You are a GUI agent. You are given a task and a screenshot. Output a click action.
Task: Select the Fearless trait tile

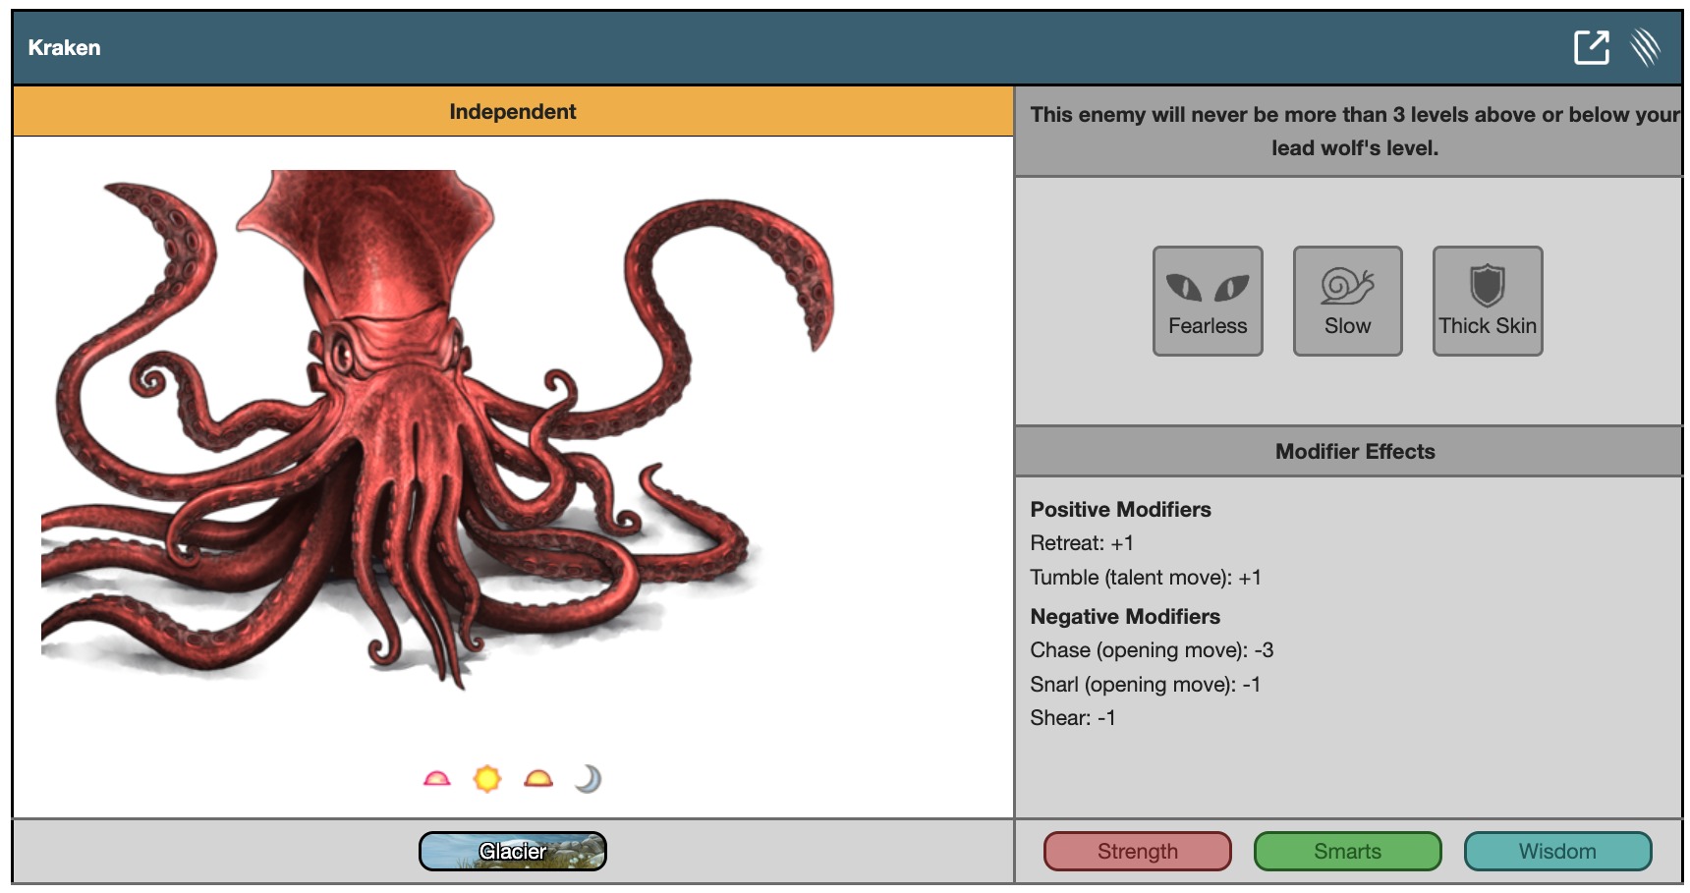click(x=1208, y=301)
